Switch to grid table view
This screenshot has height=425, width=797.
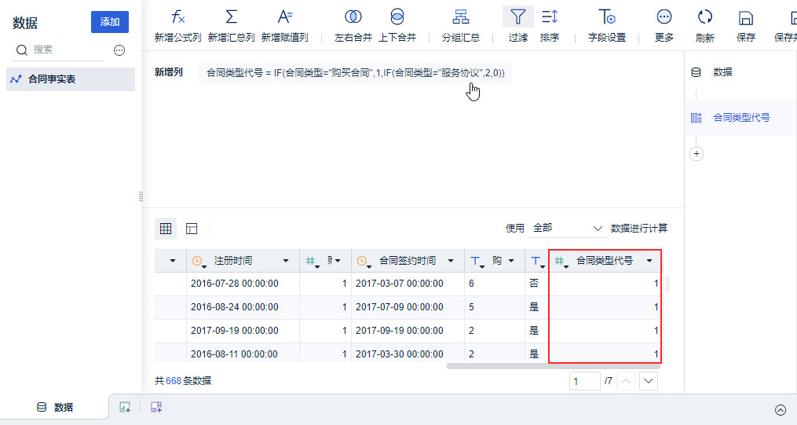[166, 229]
